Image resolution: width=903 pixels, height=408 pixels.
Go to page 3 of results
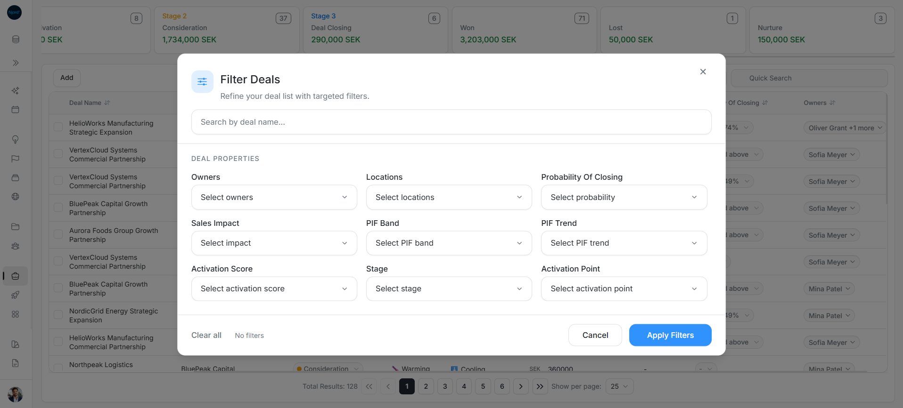coord(445,386)
